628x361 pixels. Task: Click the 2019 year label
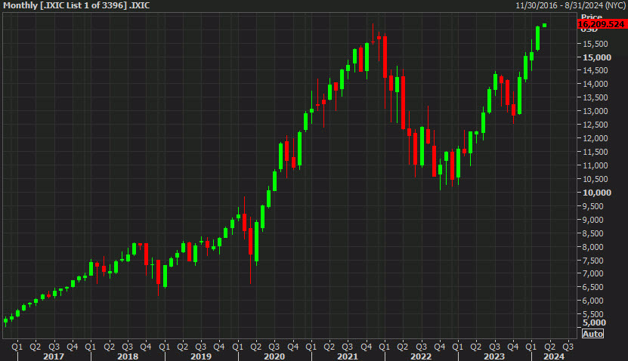coord(201,356)
